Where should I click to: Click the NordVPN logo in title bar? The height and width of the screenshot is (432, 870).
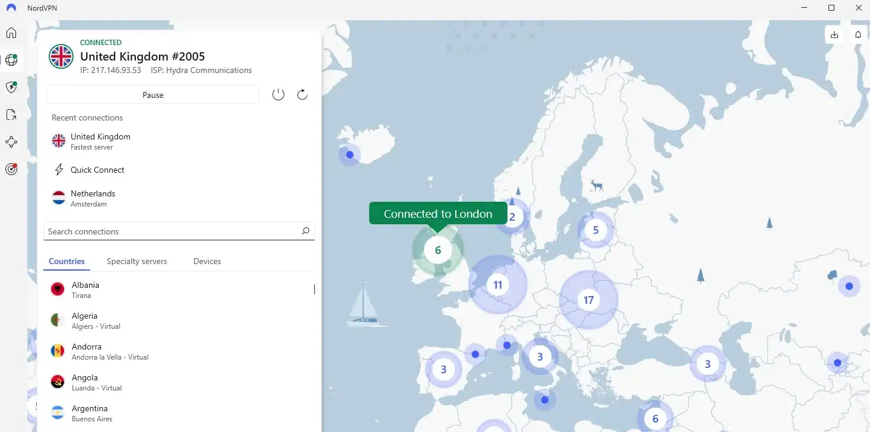11,8
